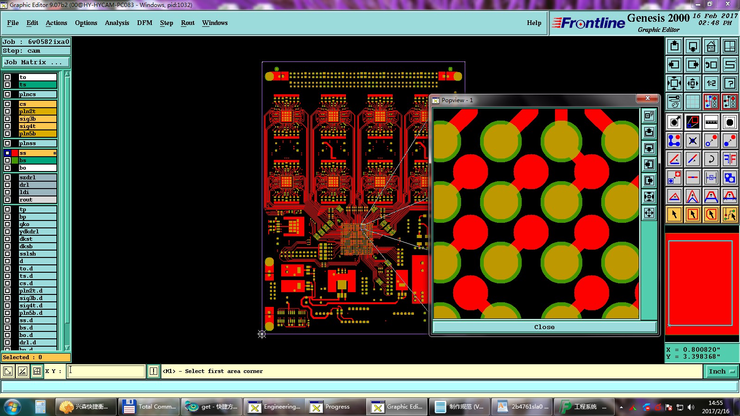Toggle the grid display icon
The image size is (740, 416).
coord(693,102)
